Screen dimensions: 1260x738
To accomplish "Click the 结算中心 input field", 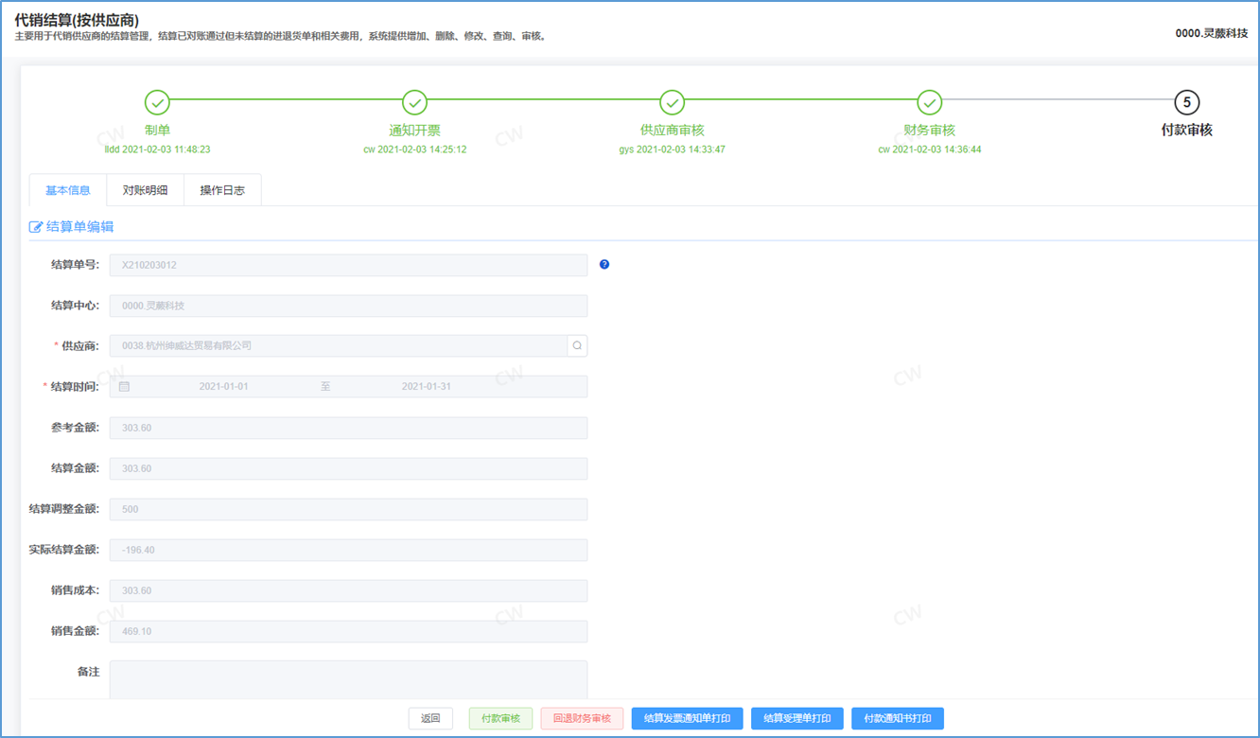I will [x=348, y=306].
